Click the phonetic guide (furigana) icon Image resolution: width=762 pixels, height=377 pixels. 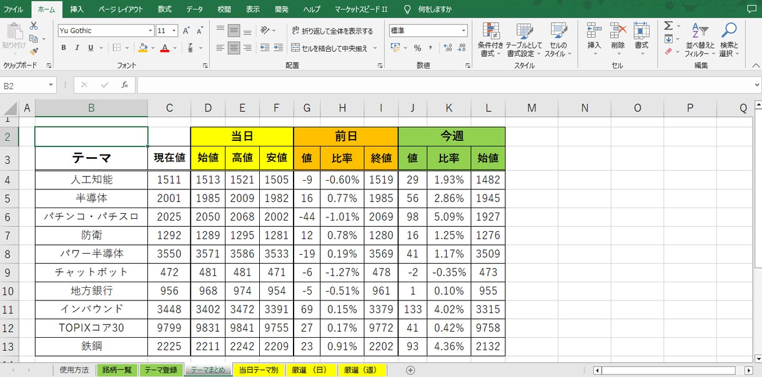pyautogui.click(x=189, y=48)
